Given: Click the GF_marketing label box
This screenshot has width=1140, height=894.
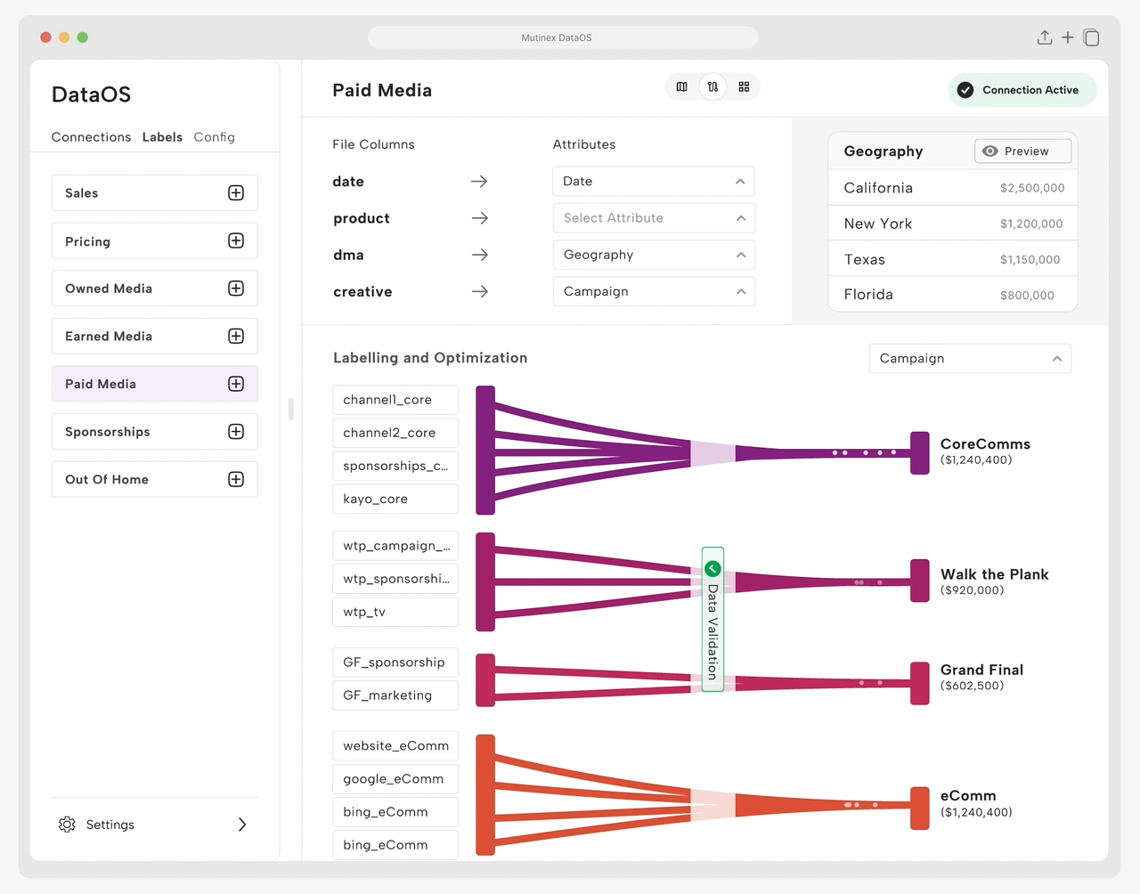Looking at the screenshot, I should pyautogui.click(x=395, y=695).
